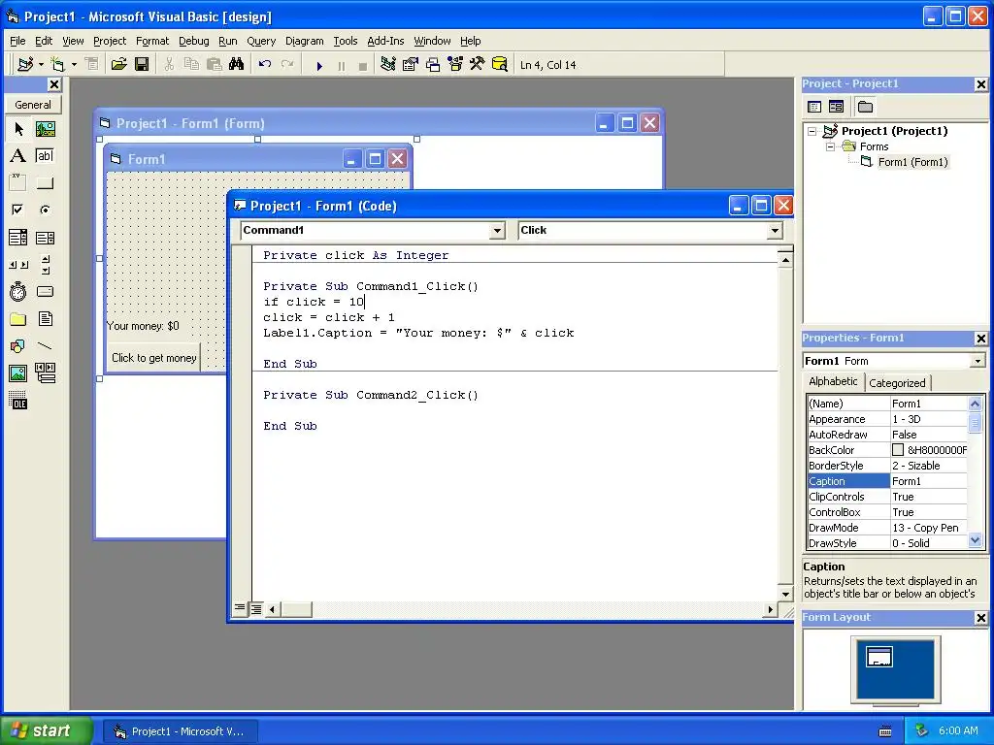Viewport: 994px width, 745px height.
Task: Click the Toolbox hammer-and-wrench toolbar icon
Action: [477, 64]
